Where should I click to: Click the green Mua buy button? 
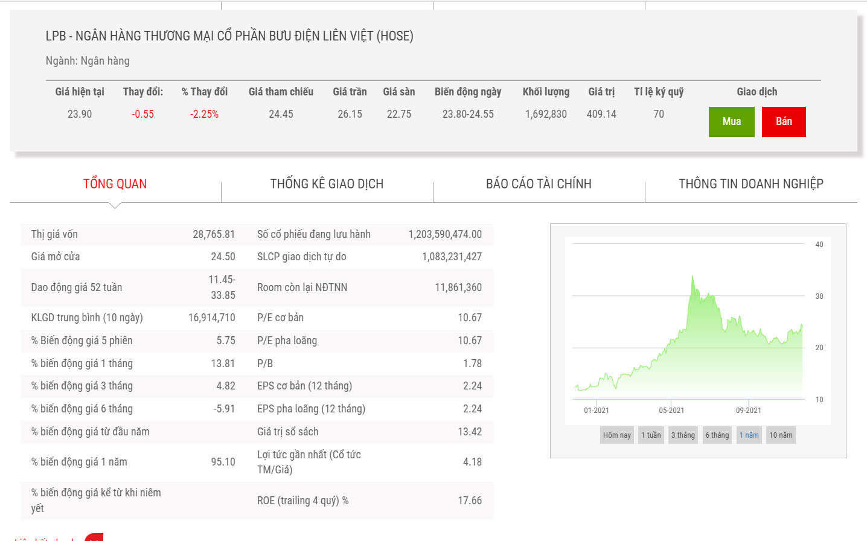click(x=731, y=121)
